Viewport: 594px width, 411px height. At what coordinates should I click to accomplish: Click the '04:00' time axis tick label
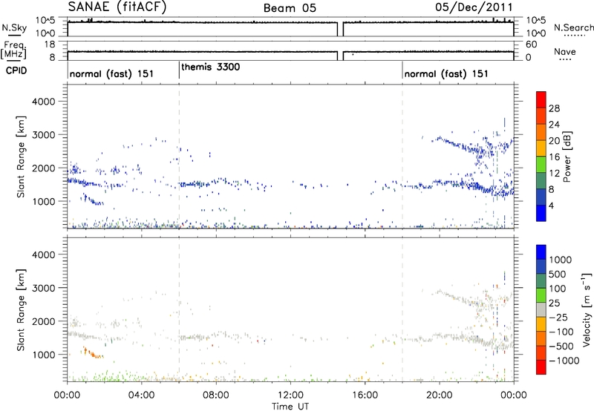click(x=141, y=395)
